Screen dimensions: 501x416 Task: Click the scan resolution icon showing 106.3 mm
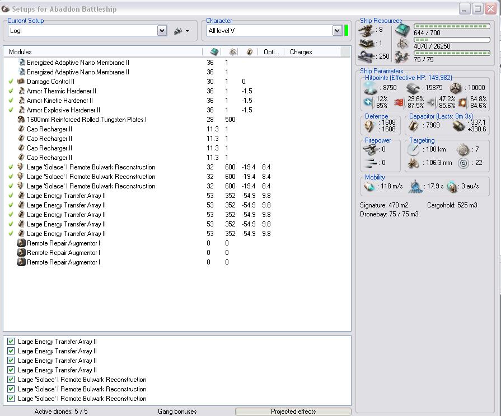(x=414, y=163)
